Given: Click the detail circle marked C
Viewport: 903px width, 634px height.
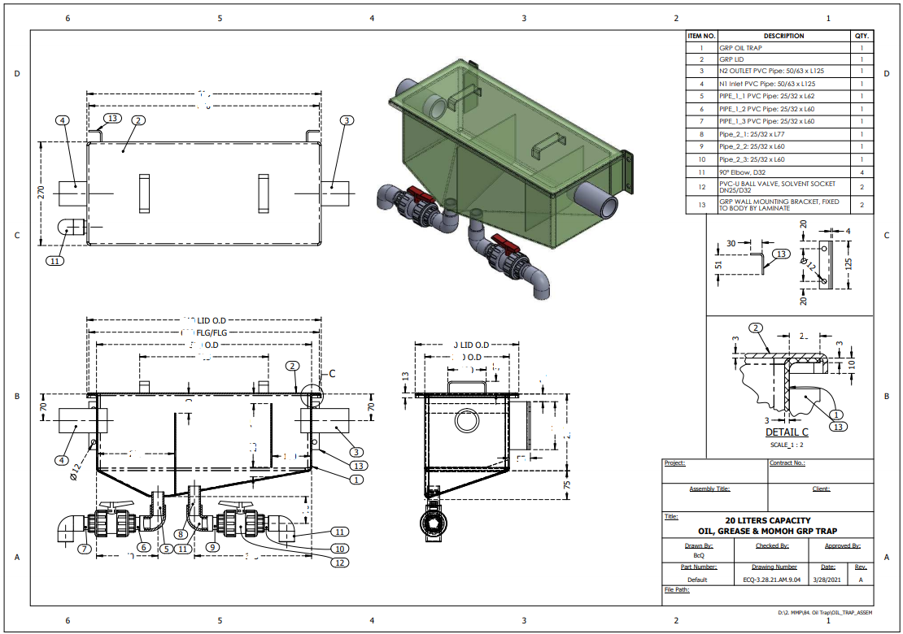Looking at the screenshot, I should pos(311,397).
